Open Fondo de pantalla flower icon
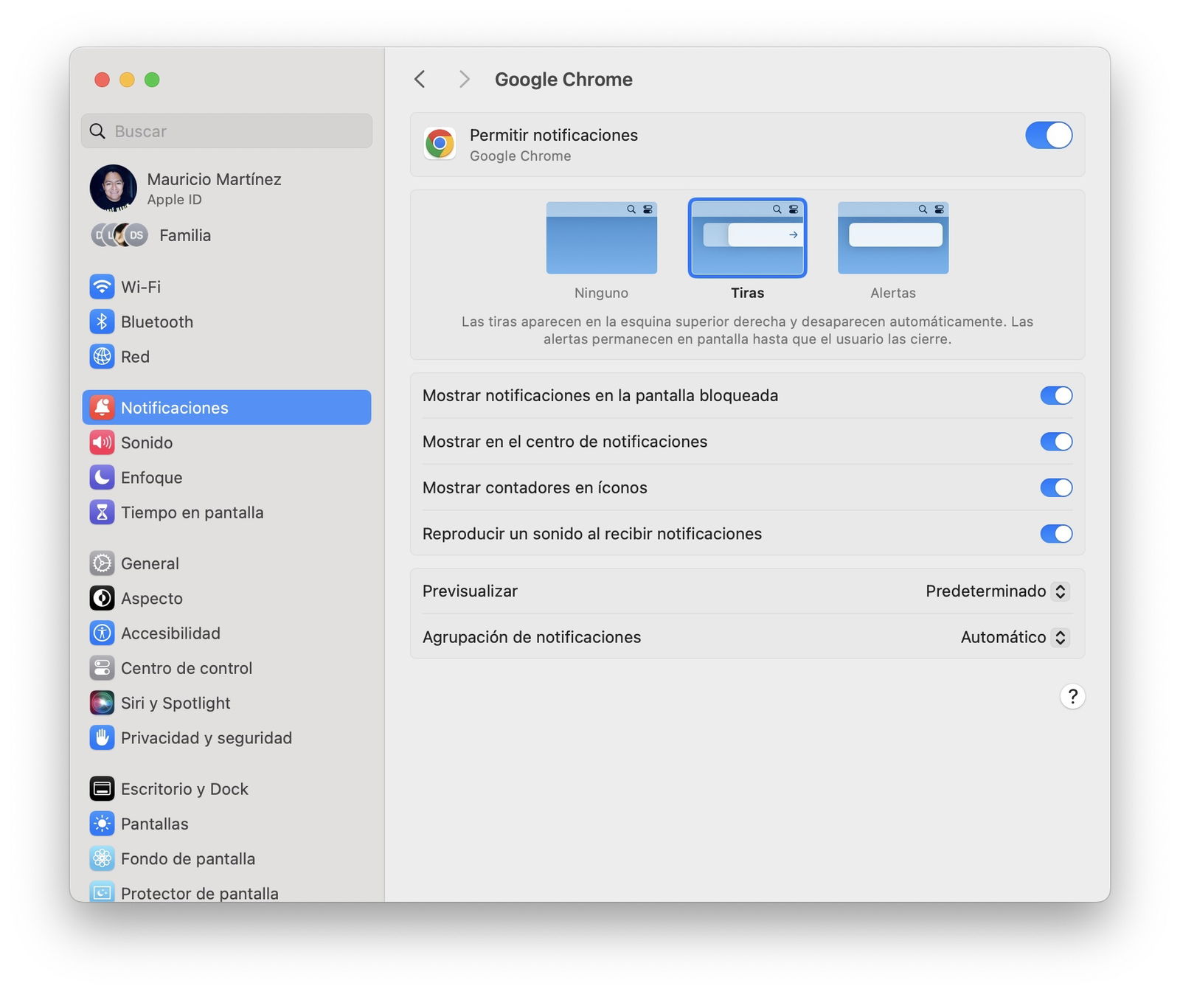The height and width of the screenshot is (994, 1180). tap(102, 858)
